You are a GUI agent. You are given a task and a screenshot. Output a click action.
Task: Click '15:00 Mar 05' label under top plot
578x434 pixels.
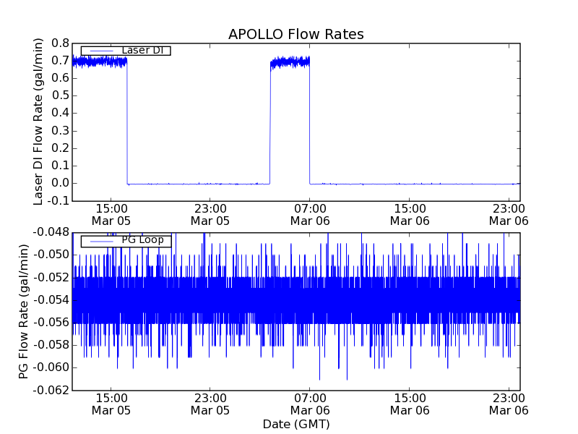111,215
